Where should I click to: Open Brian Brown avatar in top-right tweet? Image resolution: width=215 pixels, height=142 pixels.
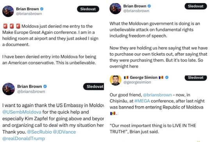(115, 9)
